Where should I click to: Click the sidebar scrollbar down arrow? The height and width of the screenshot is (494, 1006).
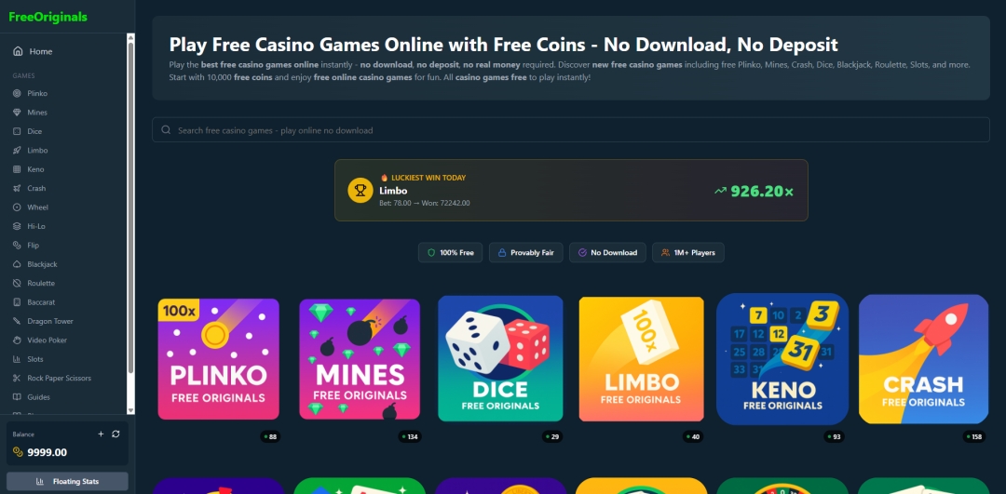coord(131,410)
